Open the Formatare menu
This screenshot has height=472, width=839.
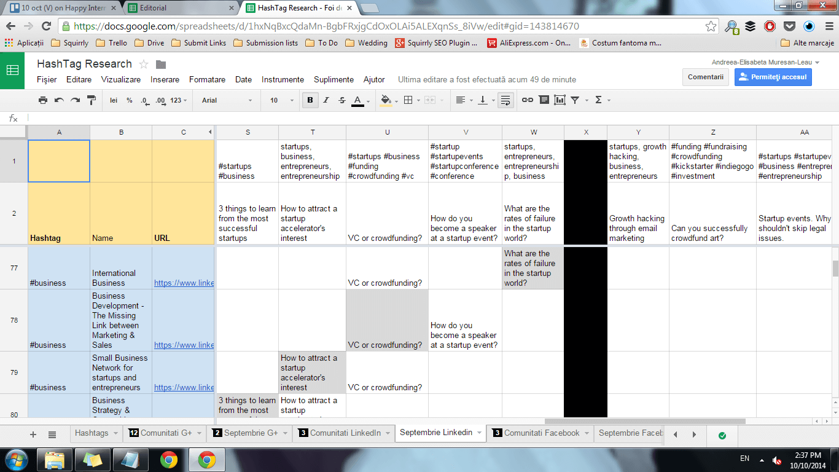[x=207, y=79]
